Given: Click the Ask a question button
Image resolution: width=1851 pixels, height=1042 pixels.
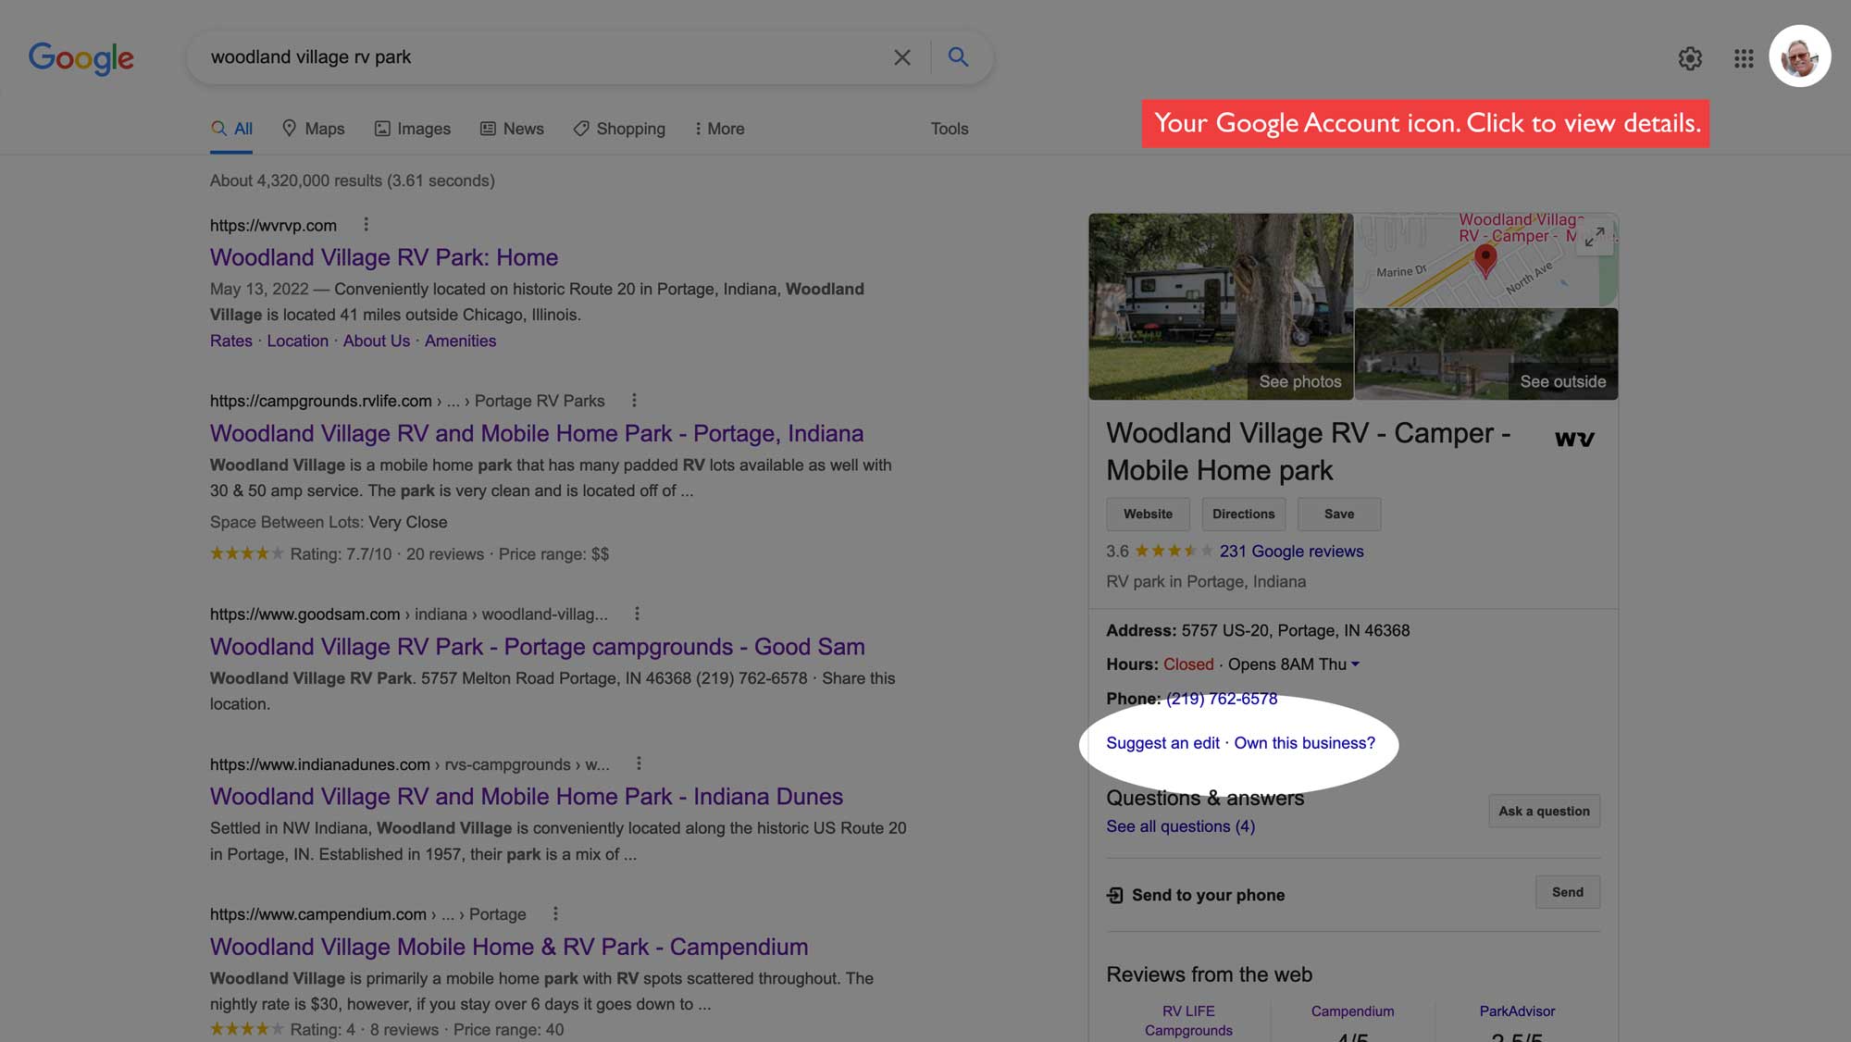Looking at the screenshot, I should (x=1544, y=812).
